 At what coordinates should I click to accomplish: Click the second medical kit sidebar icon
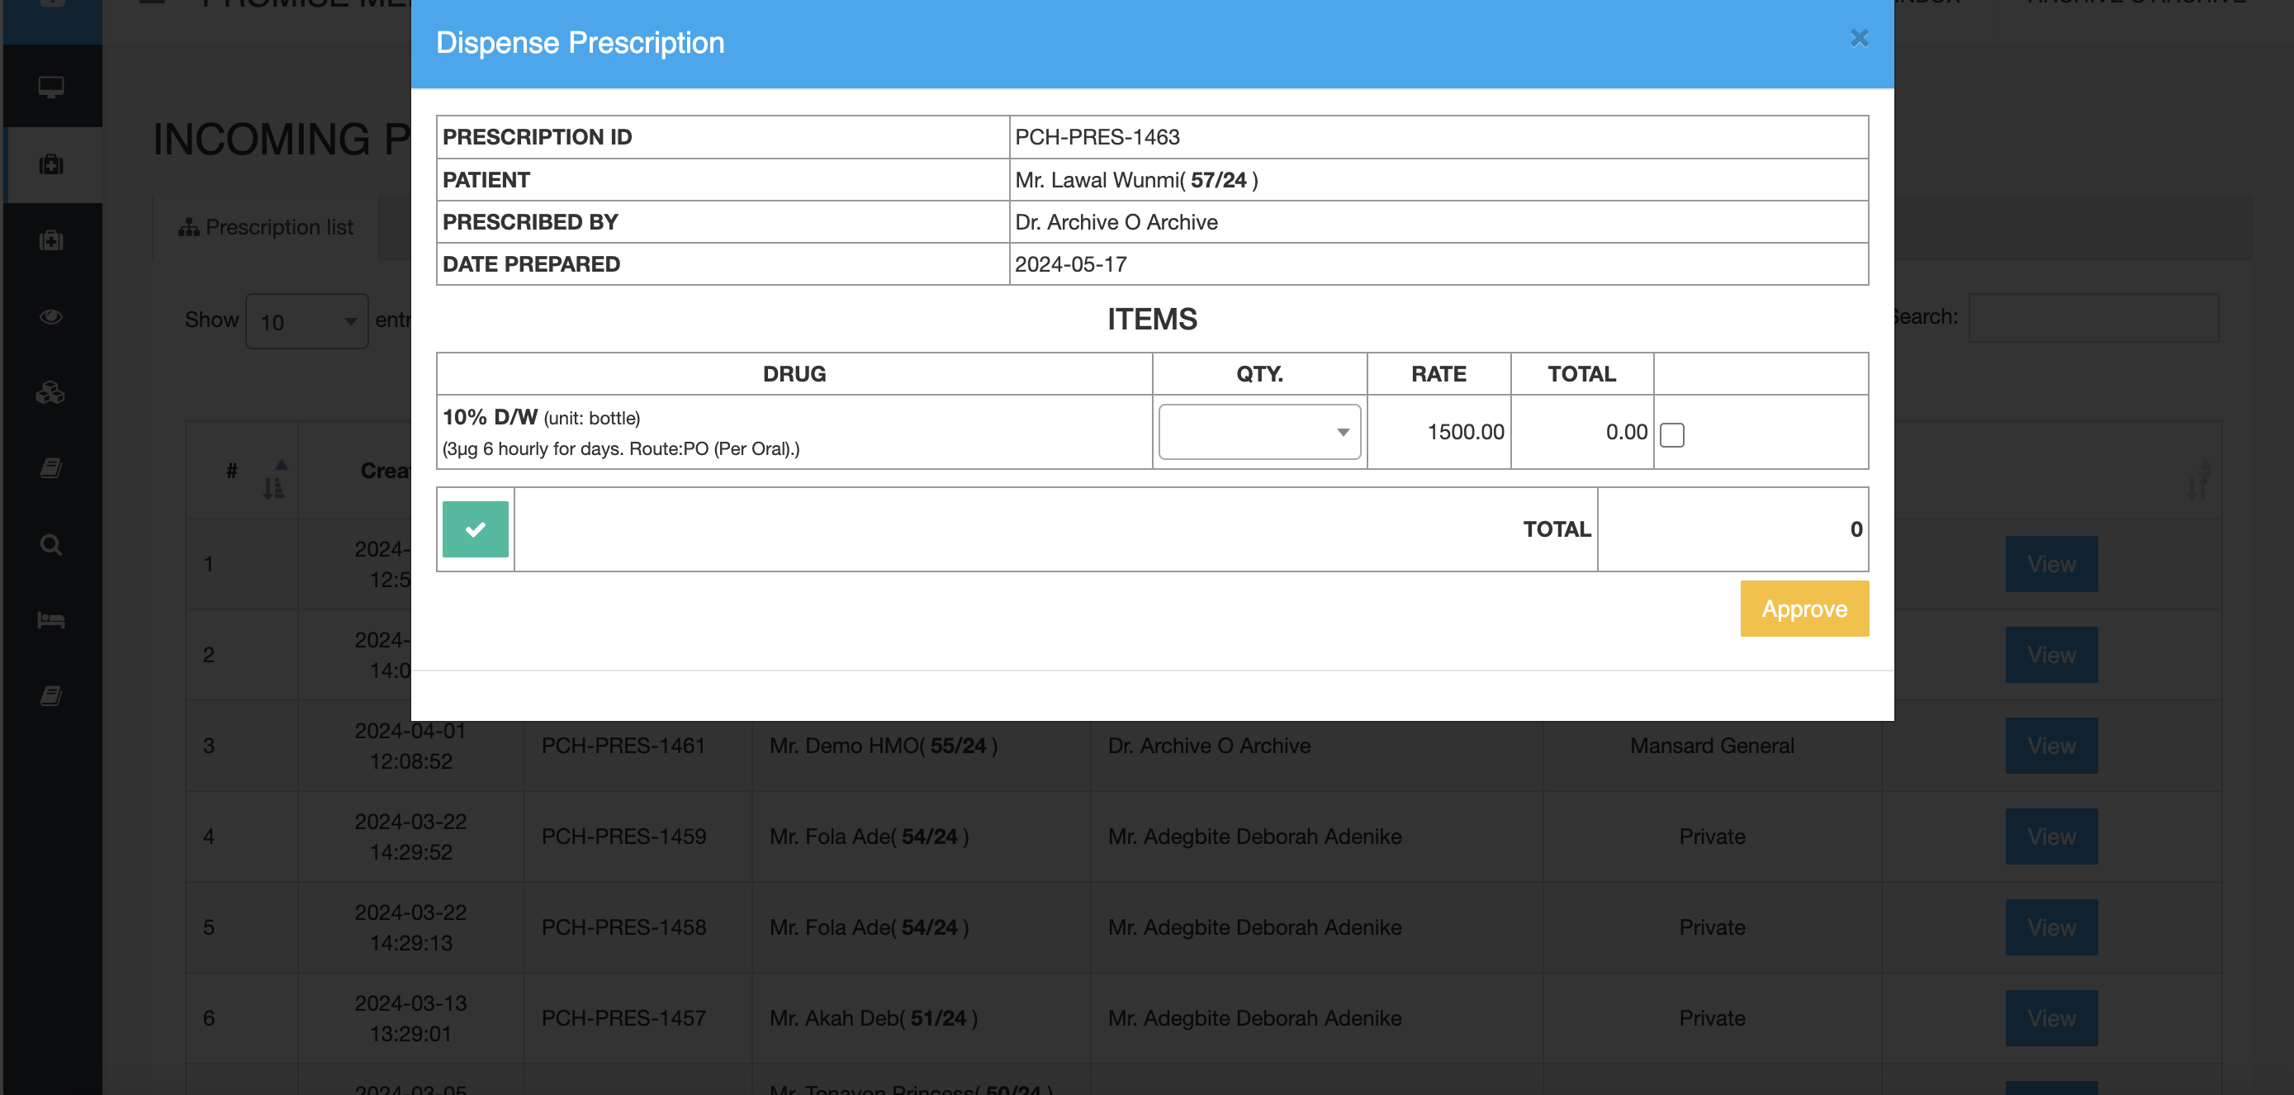[50, 240]
